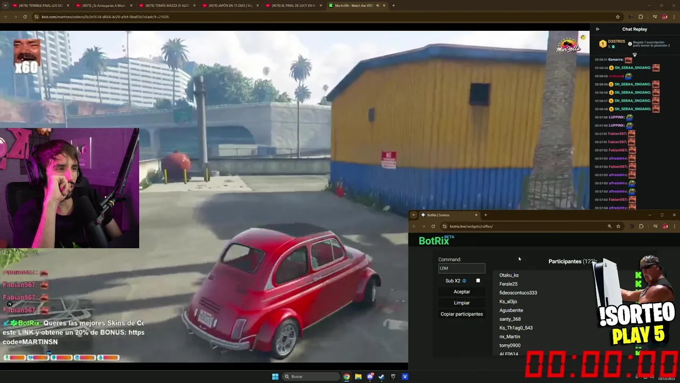The width and height of the screenshot is (680, 383).
Task: Switch to JAPÓN EN 15 DÍAS tab
Action: (231, 5)
